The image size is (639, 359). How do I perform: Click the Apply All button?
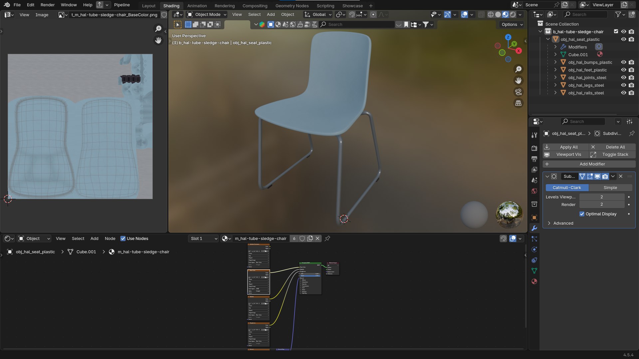[x=565, y=147]
